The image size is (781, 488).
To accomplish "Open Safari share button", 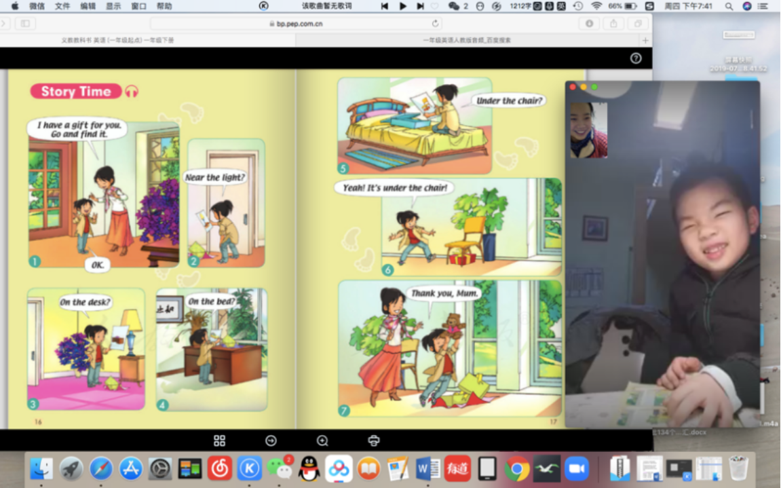I will 613,24.
